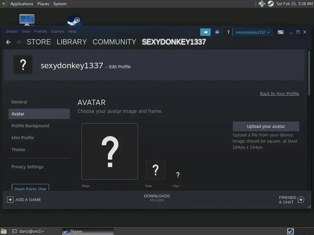Click the window resize grip
Viewport: 314px width, 235px height.
[309, 207]
